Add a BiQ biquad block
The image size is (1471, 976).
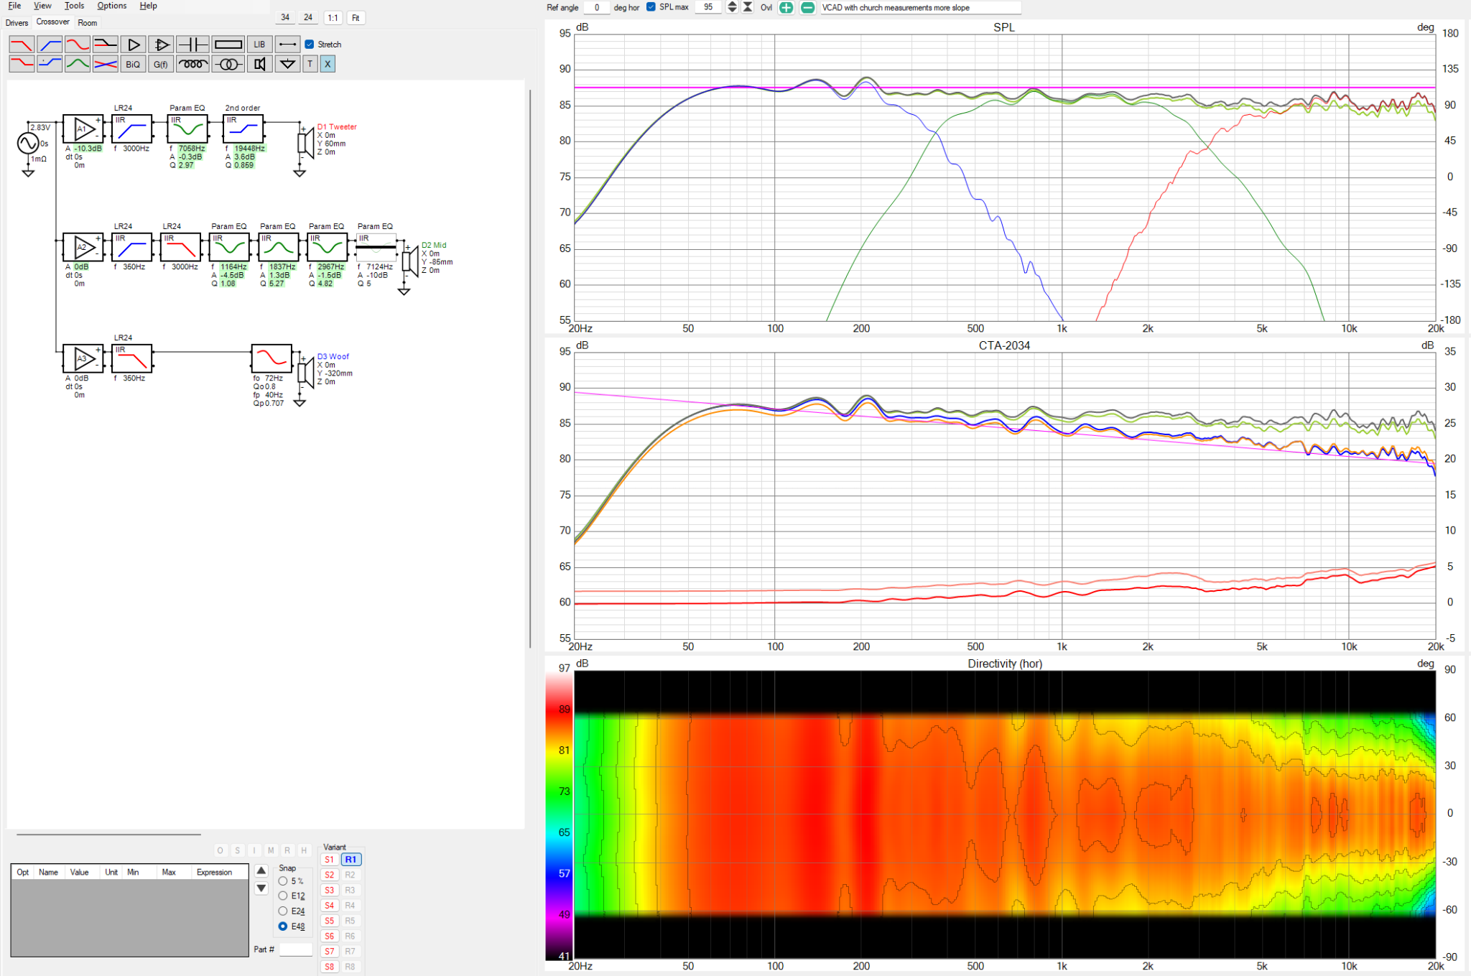coord(134,64)
